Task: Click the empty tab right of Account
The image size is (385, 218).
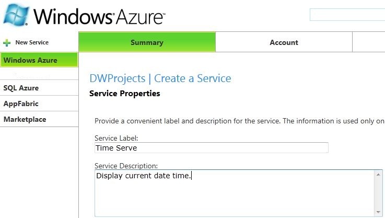Action: (x=369, y=42)
